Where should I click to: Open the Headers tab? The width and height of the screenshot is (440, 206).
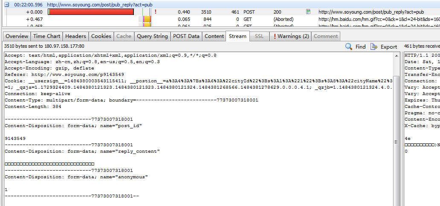coord(75,36)
